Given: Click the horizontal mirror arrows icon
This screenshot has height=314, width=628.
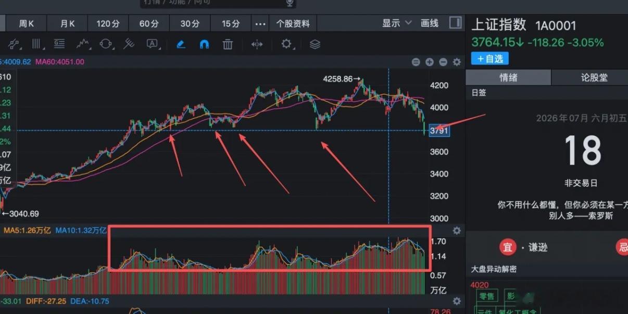Looking at the screenshot, I should click(257, 44).
